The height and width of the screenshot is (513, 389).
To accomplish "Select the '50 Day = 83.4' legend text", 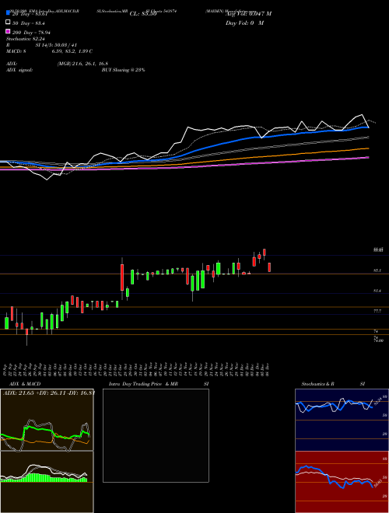I will (x=29, y=23).
